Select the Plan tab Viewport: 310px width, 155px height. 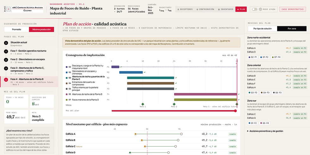[241, 9]
